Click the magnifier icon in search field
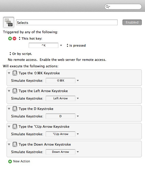The image size is (145, 169). (107, 7)
